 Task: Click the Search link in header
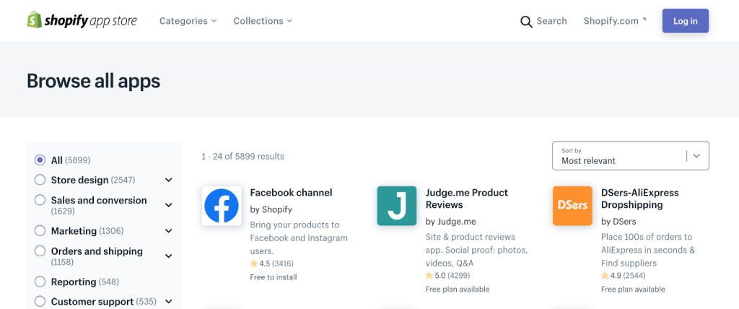(x=551, y=21)
